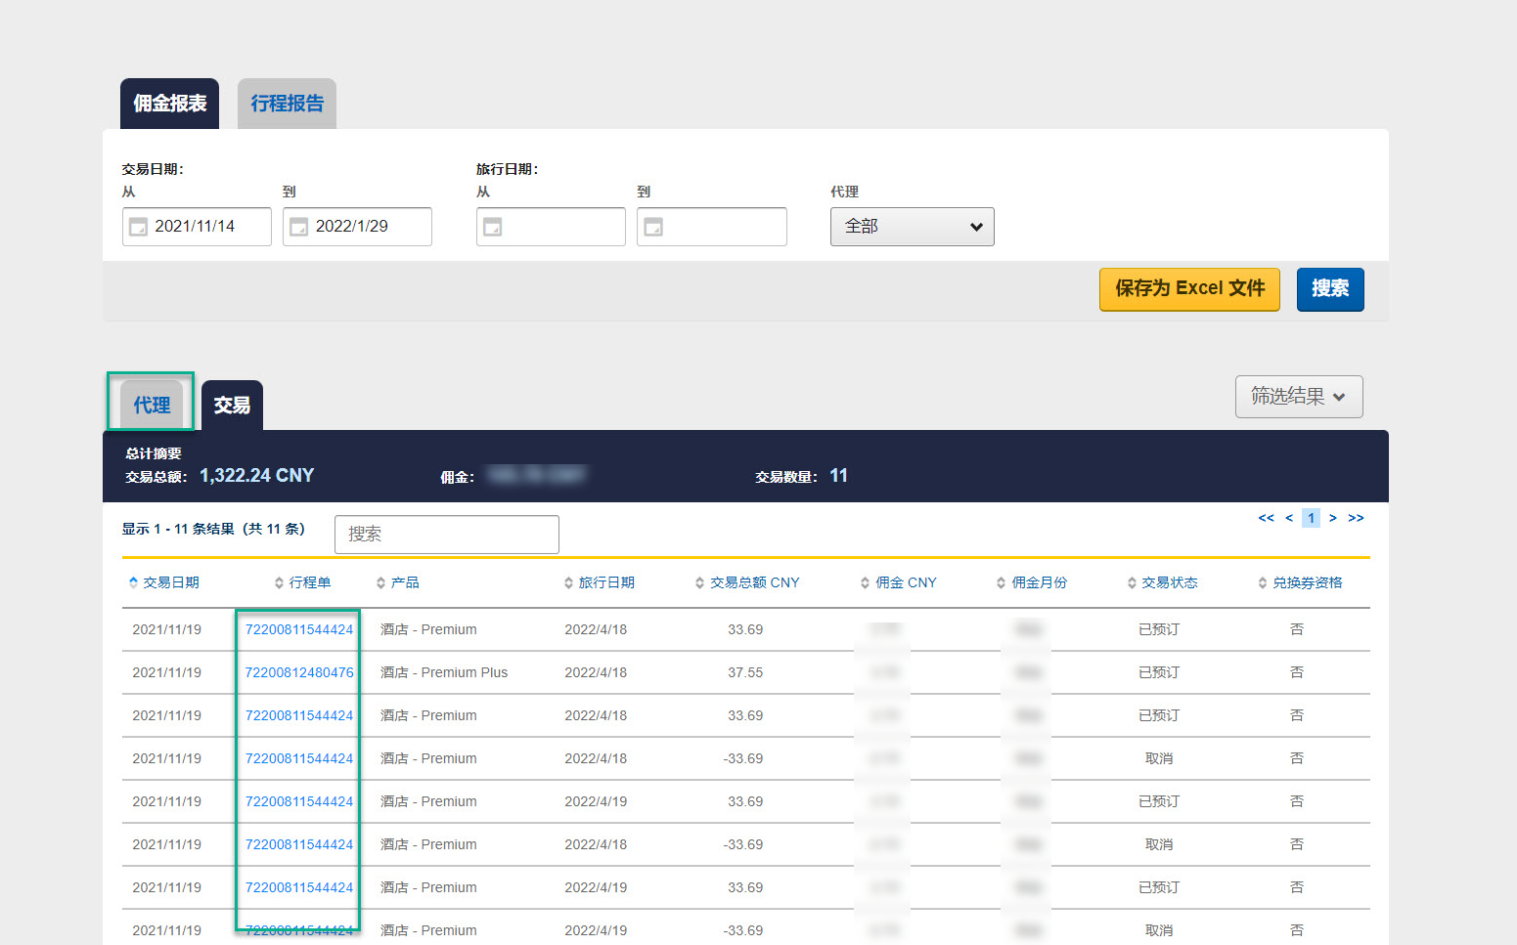
Task: Expand the 代理 全部 dropdown
Action: 912,227
